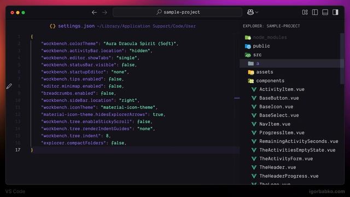Viewport: 350px width, 197px height.
Task: Open NavItem.vue
Action: pyautogui.click(x=275, y=124)
